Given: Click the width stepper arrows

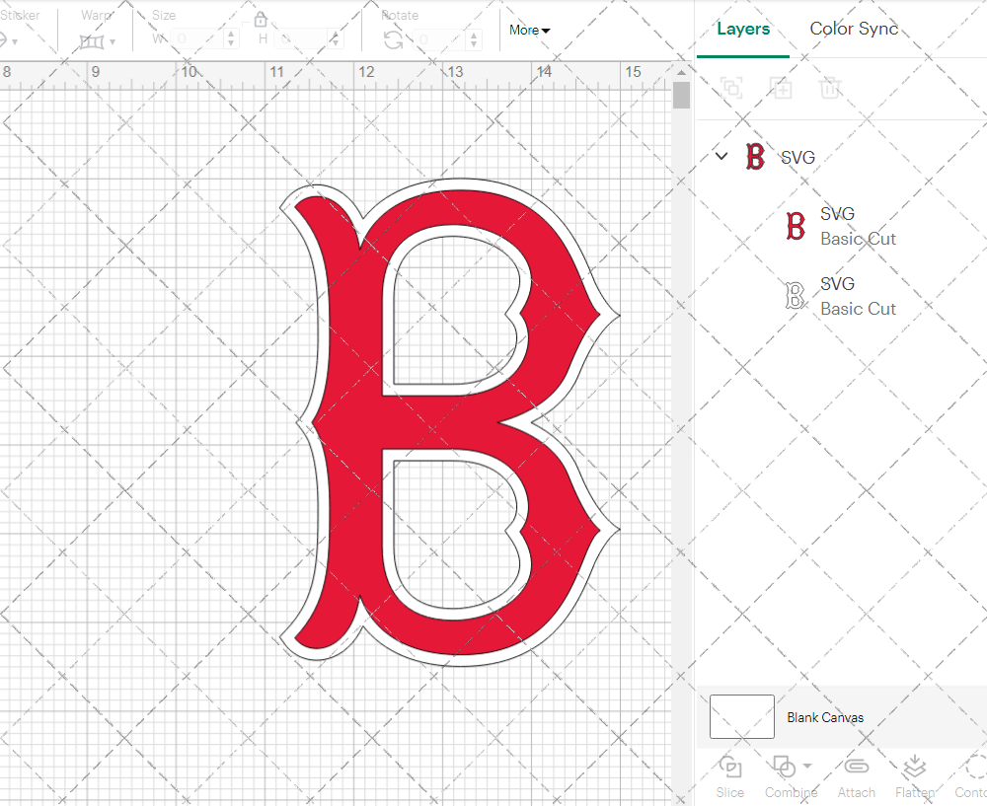Looking at the screenshot, I should click(x=231, y=39).
